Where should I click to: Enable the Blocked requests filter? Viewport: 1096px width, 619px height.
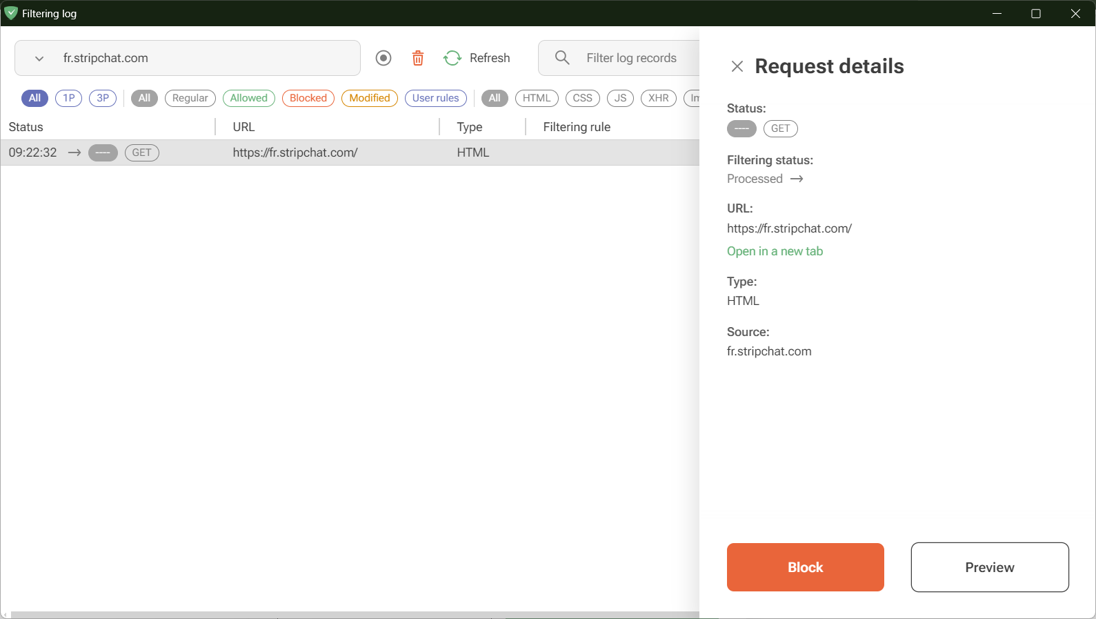308,98
